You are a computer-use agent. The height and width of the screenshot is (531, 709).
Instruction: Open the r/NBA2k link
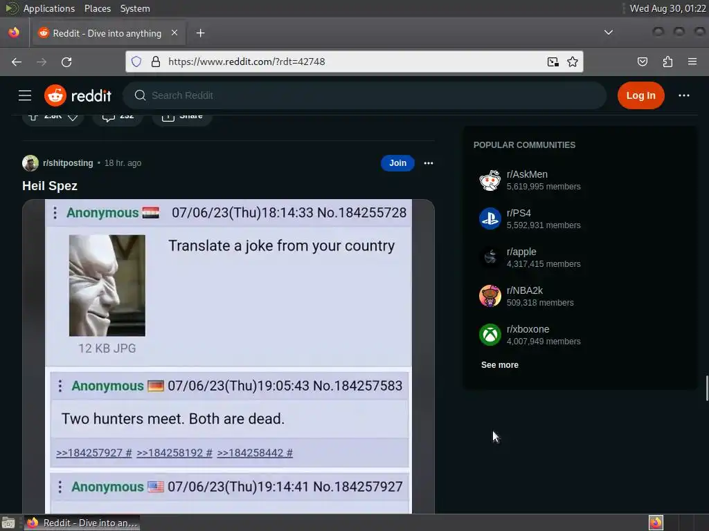coord(525,290)
